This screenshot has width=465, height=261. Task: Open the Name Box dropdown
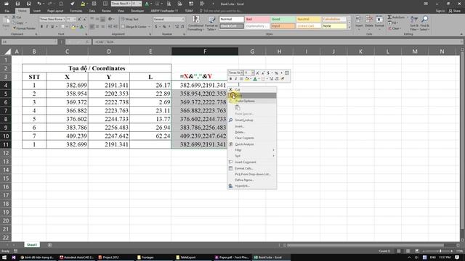pyautogui.click(x=55, y=42)
